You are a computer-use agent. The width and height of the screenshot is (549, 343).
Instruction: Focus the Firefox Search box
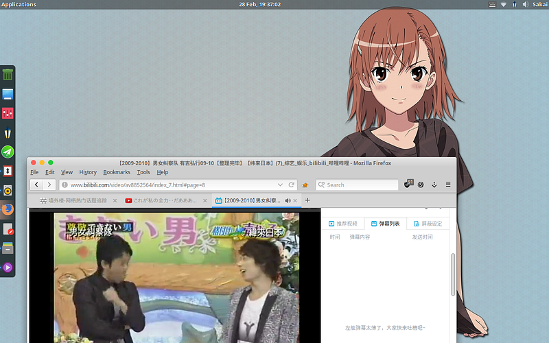pyautogui.click(x=357, y=185)
